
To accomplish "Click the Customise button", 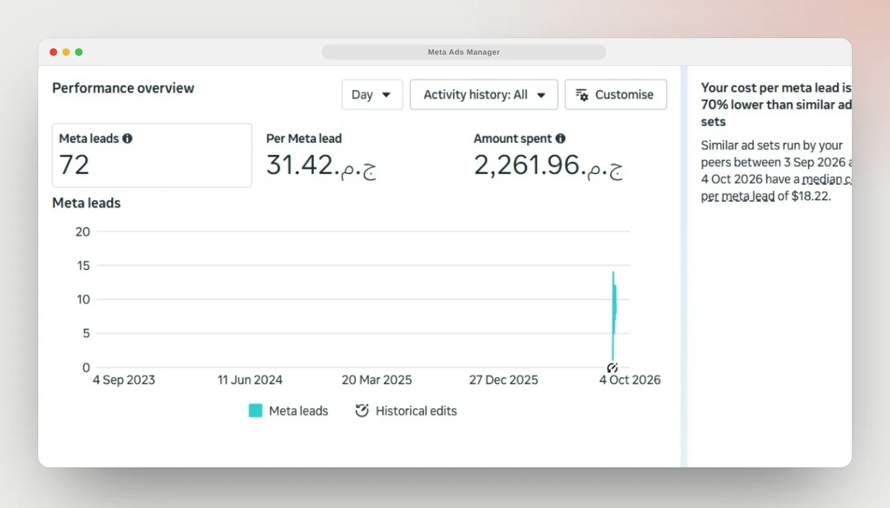I will [615, 95].
